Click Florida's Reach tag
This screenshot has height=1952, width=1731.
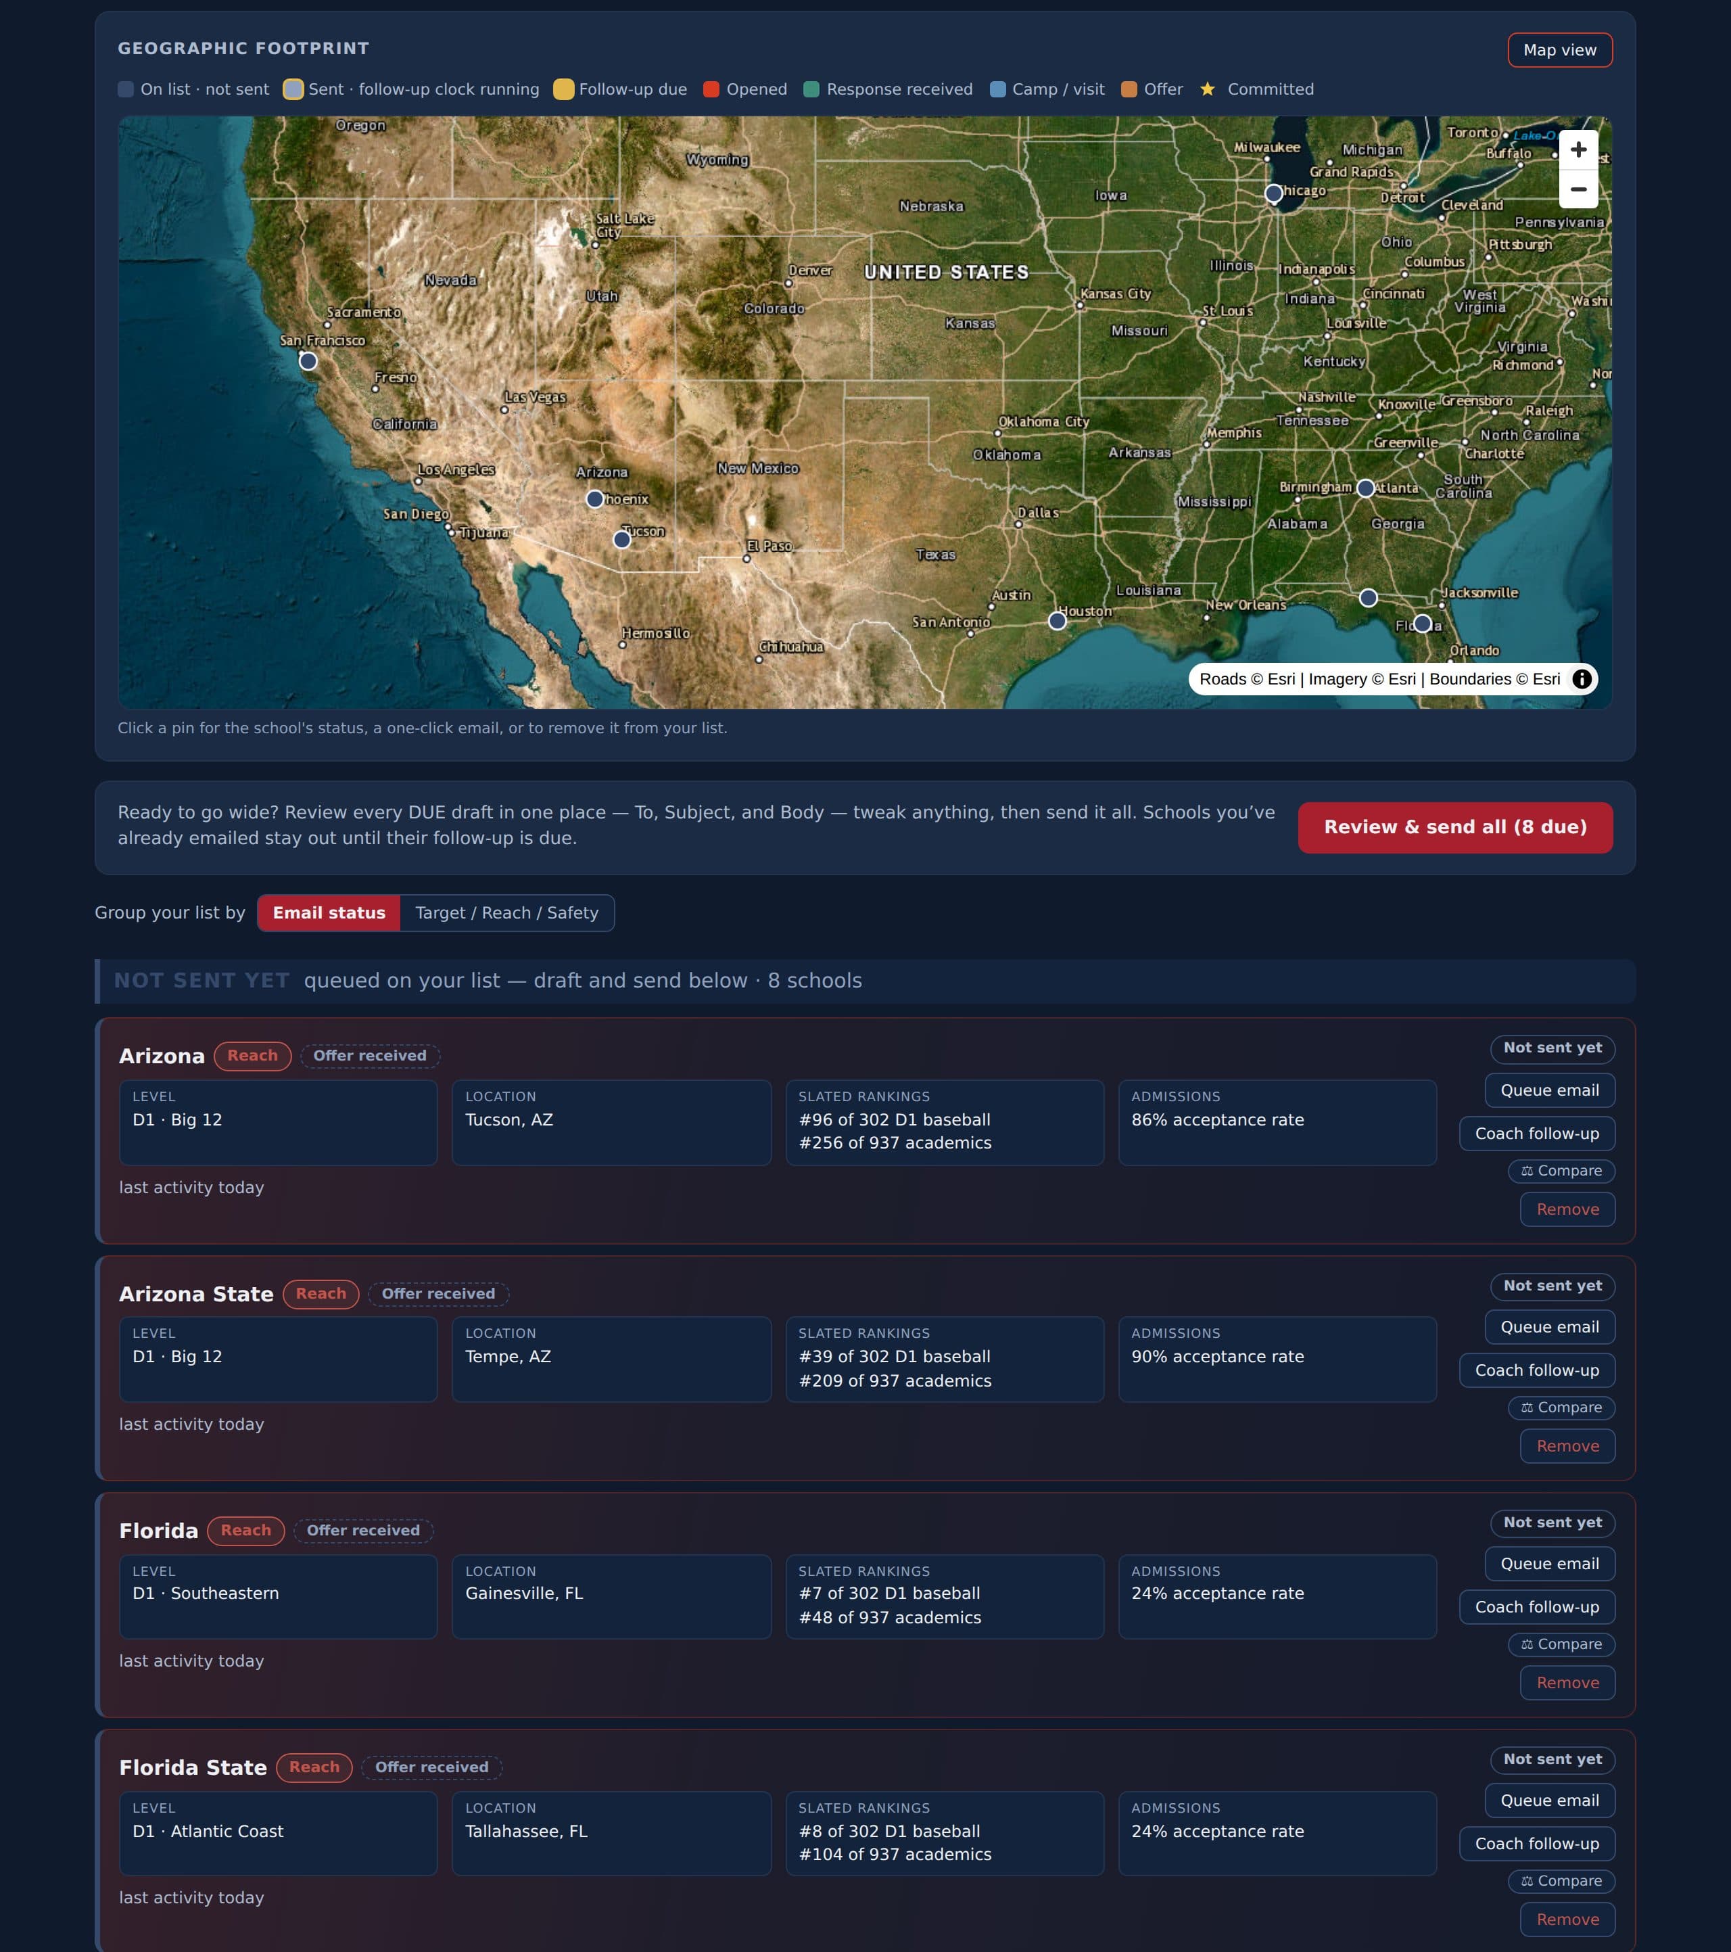click(245, 1530)
